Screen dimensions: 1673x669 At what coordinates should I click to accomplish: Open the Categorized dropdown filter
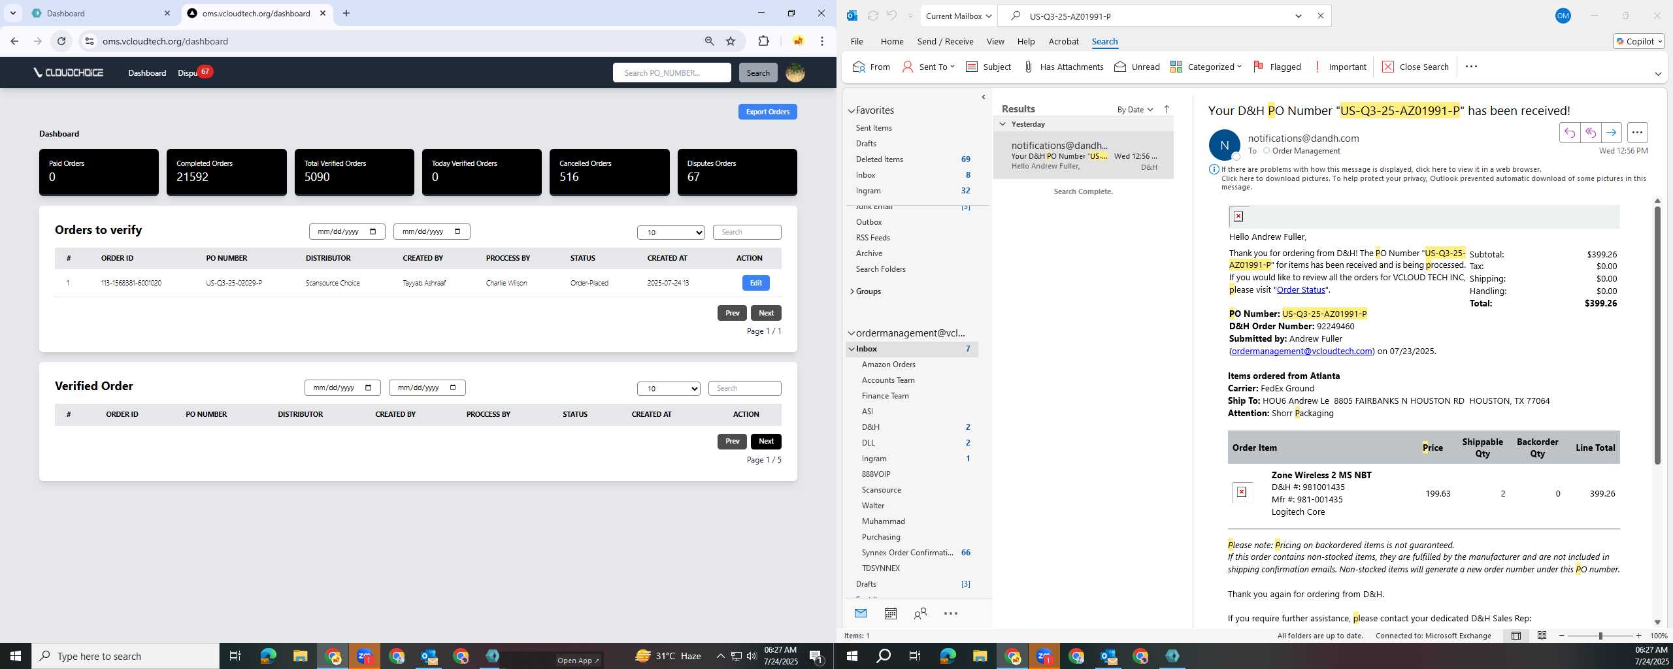coord(1206,67)
